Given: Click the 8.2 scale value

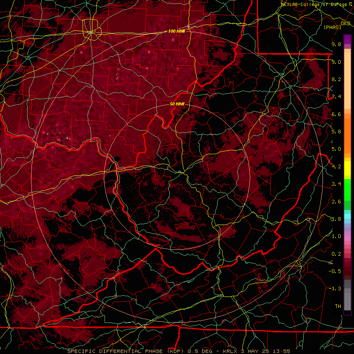Looking at the screenshot, I should pyautogui.click(x=336, y=79).
